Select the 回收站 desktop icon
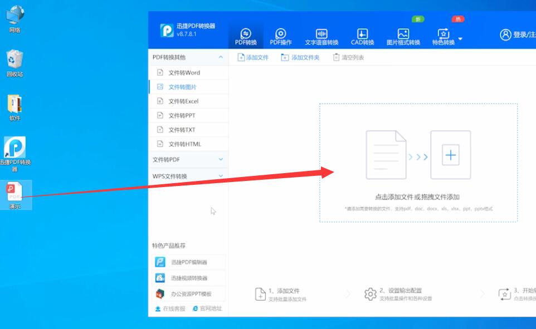 (x=14, y=63)
